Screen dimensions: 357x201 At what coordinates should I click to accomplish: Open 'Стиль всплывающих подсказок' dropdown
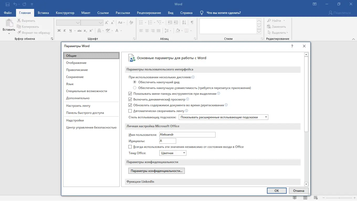click(223, 117)
